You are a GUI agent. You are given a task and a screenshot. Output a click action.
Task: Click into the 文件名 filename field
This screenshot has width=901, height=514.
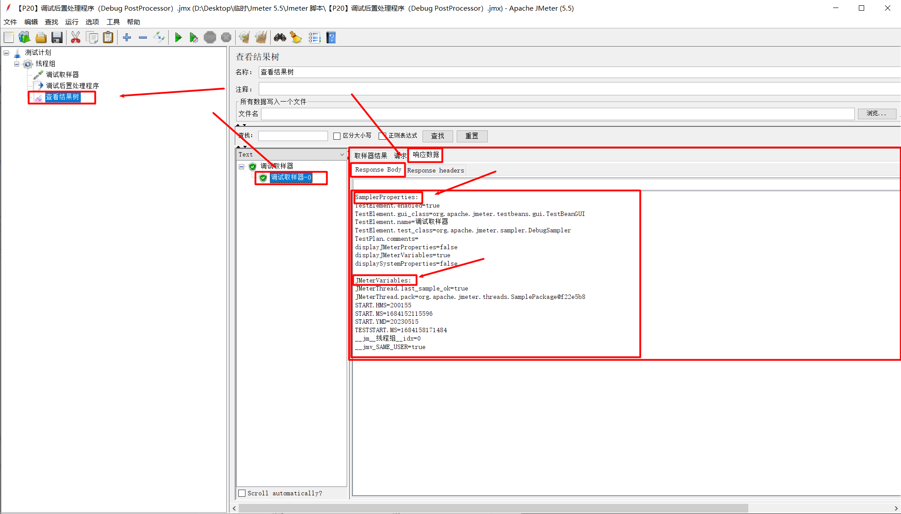click(557, 114)
